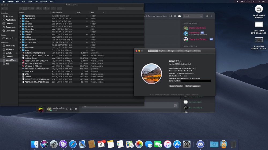Open Discord mentions @ icon

(x=207, y=16)
